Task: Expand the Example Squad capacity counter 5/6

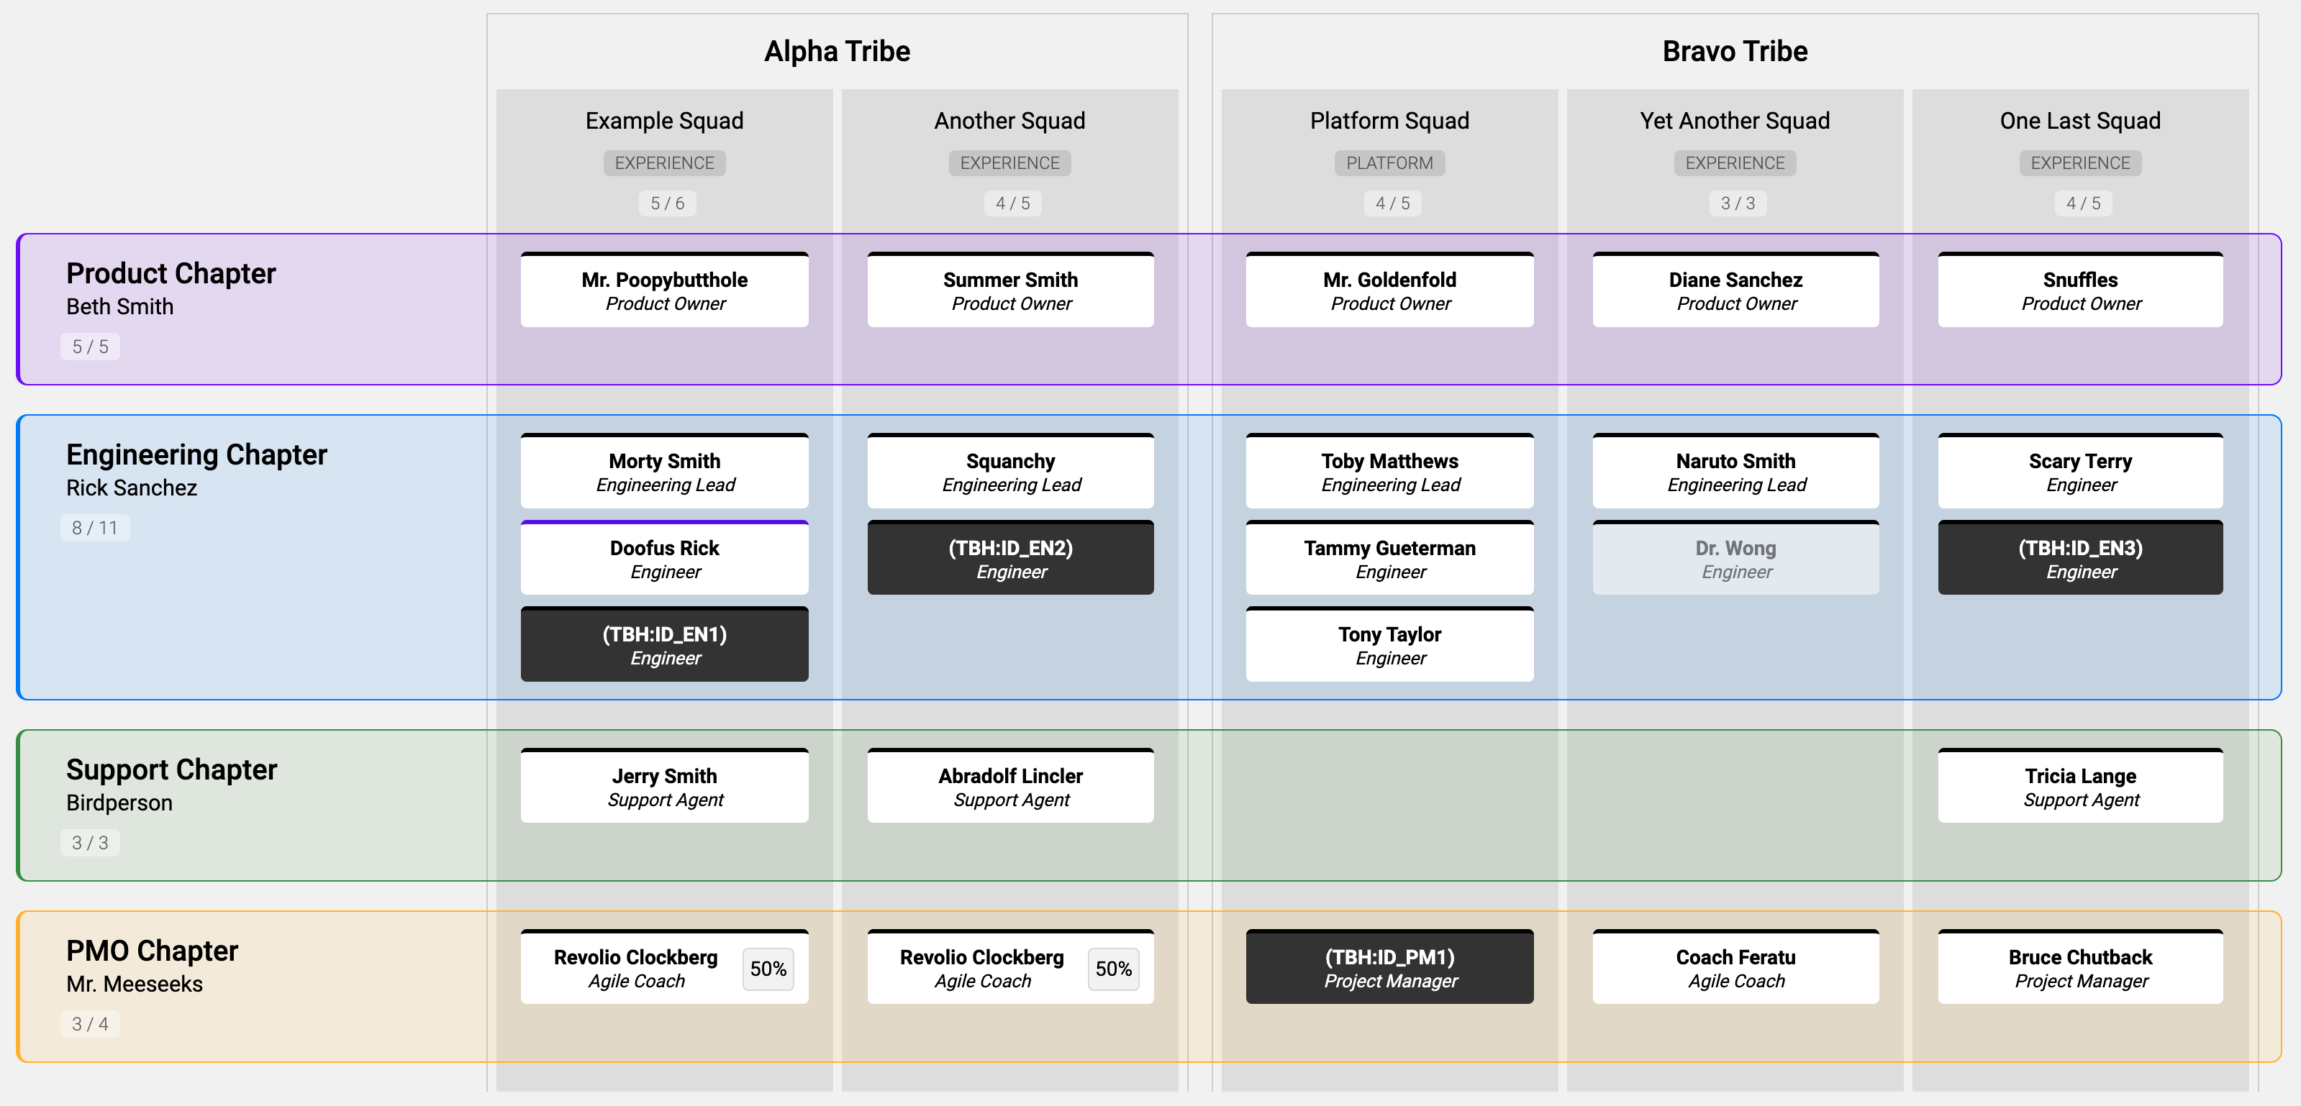Action: (x=666, y=202)
